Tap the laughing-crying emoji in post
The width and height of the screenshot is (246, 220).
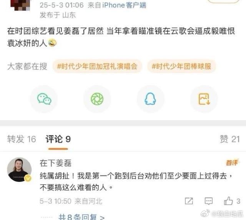click(52, 43)
